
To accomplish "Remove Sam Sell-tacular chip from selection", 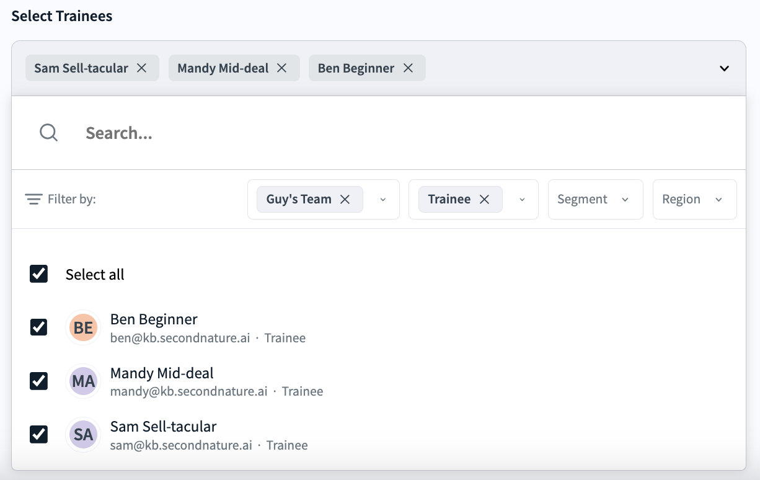I will point(141,68).
